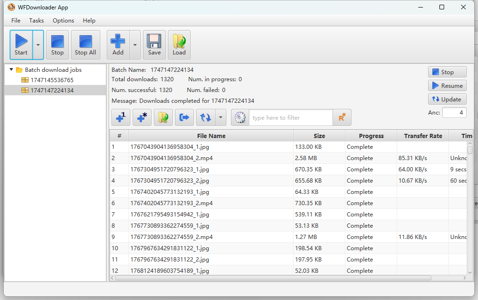The image size is (478, 300).
Task: Sort by the # column header
Action: pos(119,136)
